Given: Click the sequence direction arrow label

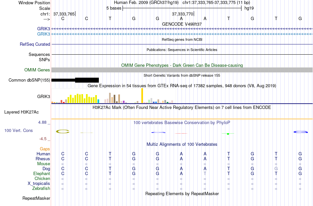Looking at the screenshot, I should pyautogui.click(x=47, y=19).
